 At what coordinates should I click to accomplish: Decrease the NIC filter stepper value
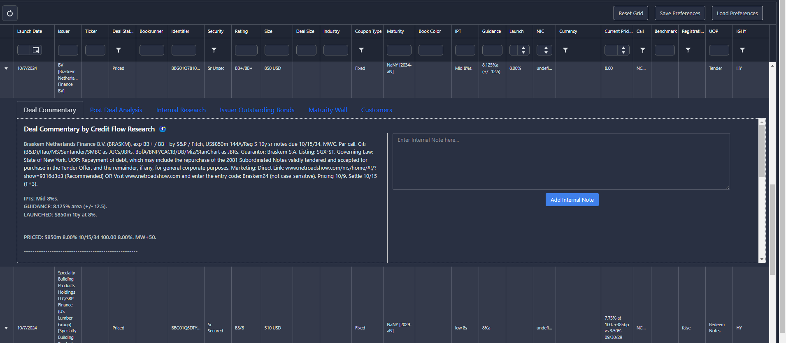pos(546,53)
